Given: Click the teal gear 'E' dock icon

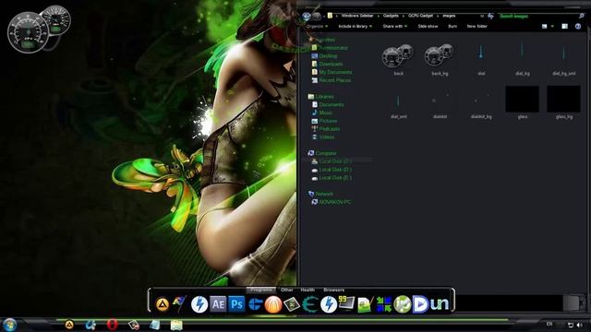Looking at the screenshot, I should click(x=309, y=304).
